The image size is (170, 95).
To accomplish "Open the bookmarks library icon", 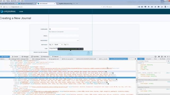I will point(142,7).
